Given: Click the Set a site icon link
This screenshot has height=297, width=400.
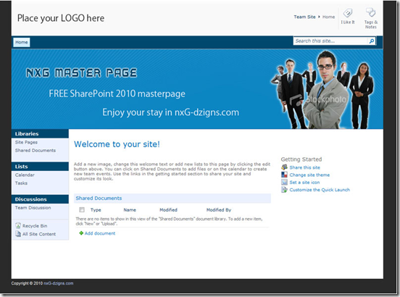Looking at the screenshot, I should [304, 183].
